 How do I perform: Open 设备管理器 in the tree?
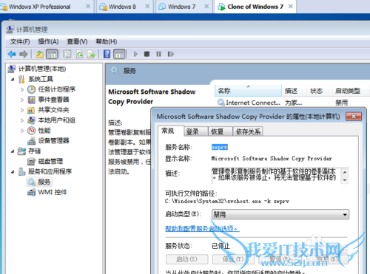click(53, 141)
